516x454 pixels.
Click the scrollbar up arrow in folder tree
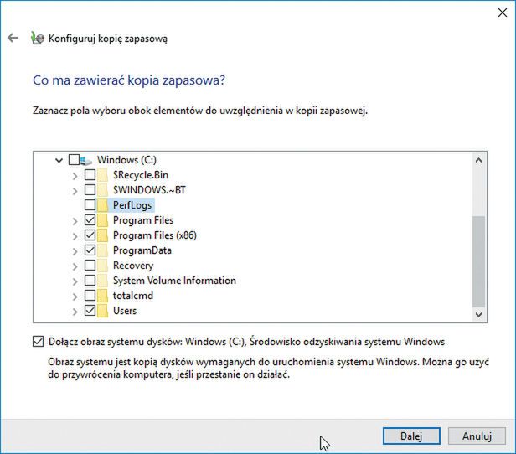(479, 160)
